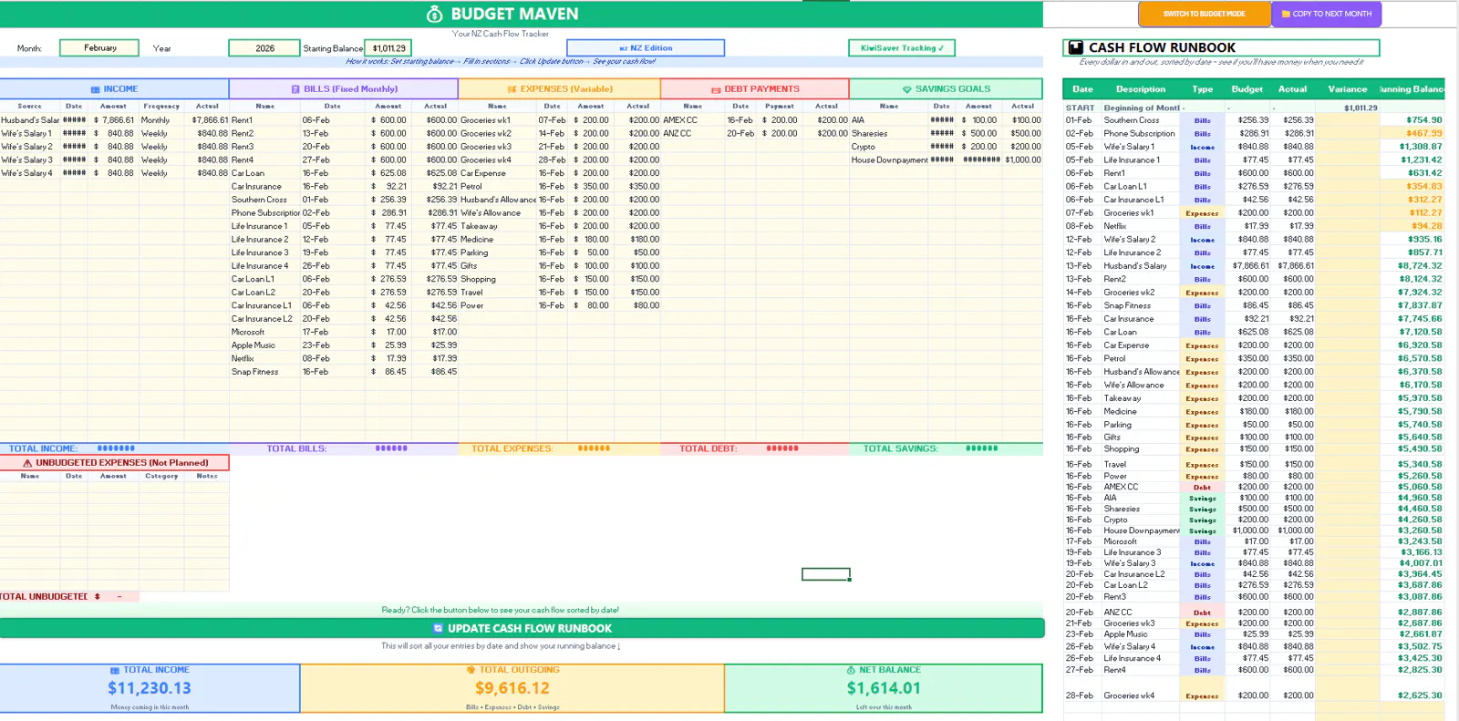Click the BILLS (Fixed Monthly) section header
This screenshot has height=721, width=1459.
pos(344,89)
